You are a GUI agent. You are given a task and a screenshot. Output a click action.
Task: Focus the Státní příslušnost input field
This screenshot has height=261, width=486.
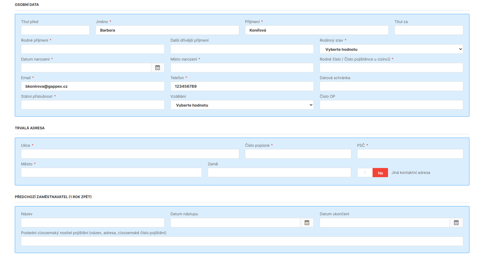click(92, 105)
